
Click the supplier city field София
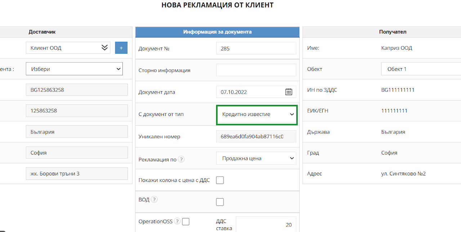tap(77, 153)
